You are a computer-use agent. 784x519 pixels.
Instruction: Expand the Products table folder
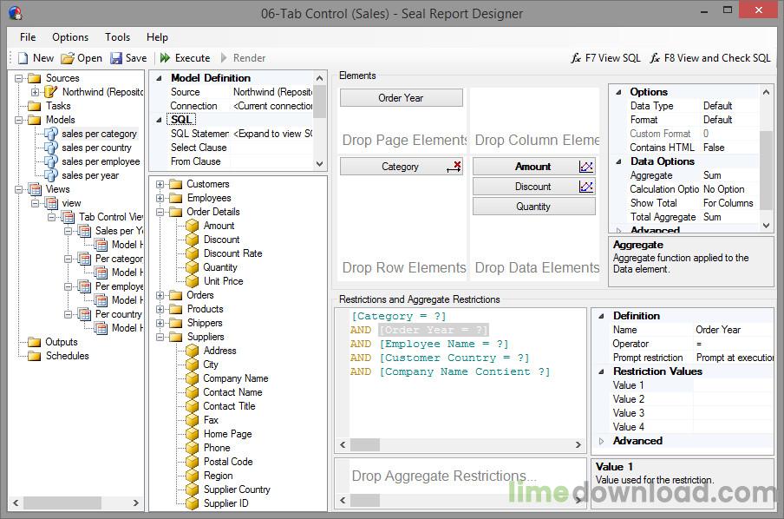(x=160, y=309)
